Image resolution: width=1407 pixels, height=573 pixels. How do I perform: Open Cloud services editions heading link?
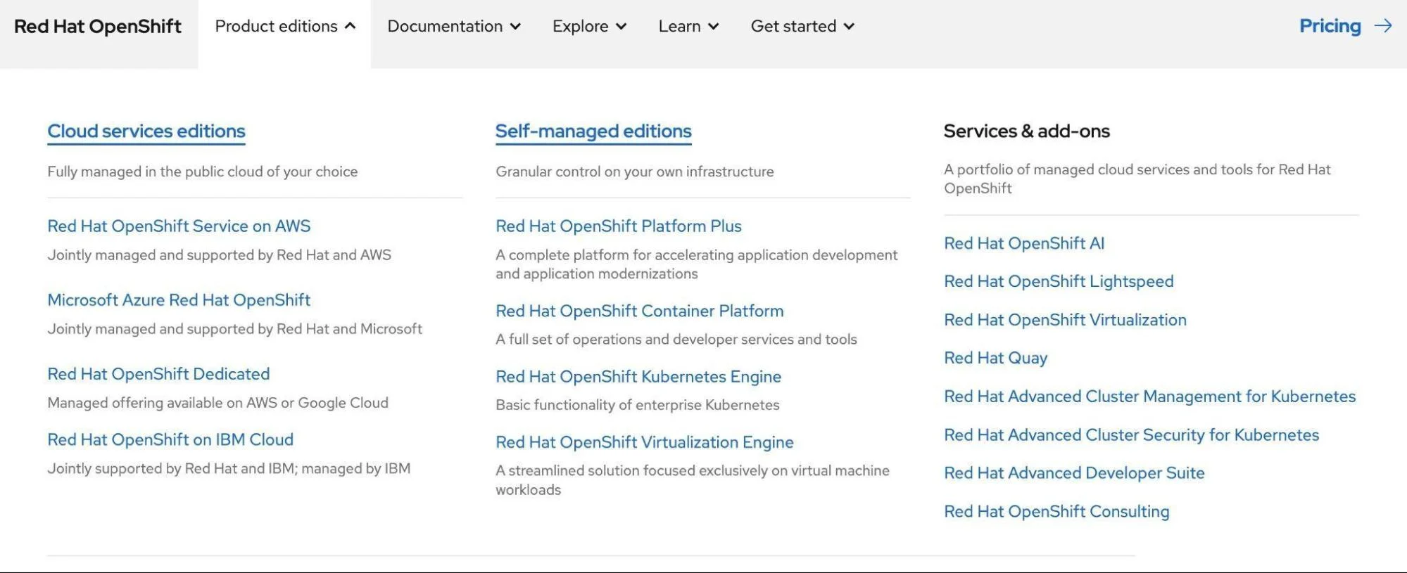click(146, 131)
